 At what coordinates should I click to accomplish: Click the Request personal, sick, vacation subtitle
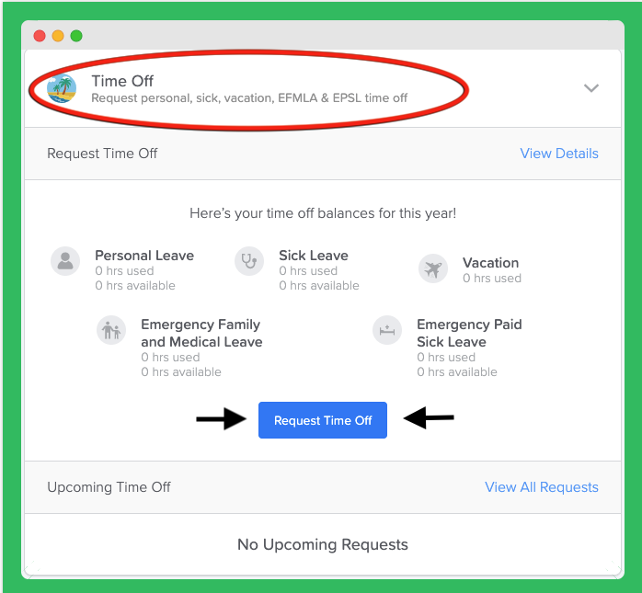point(249,98)
